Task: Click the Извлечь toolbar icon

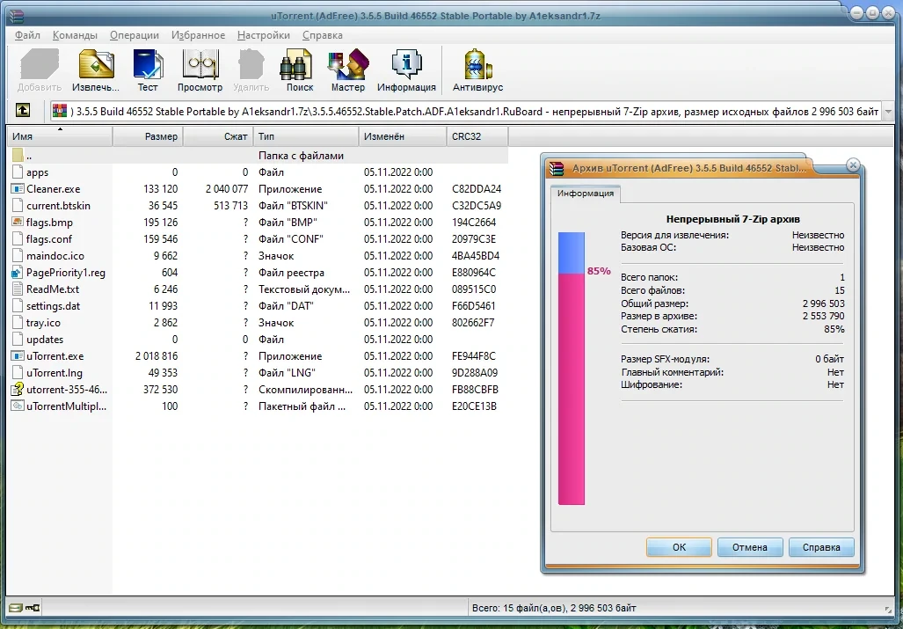Action: (96, 64)
